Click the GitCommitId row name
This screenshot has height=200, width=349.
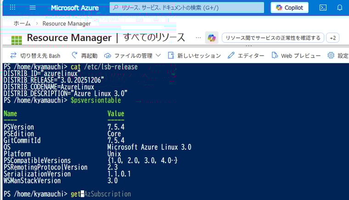tap(22, 141)
